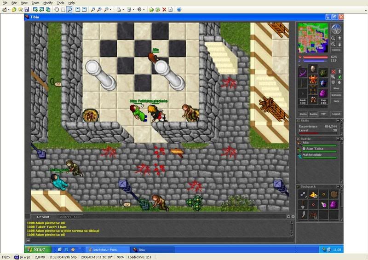Click the minimap floor down arrow
This screenshot has height=260, width=368.
(339, 44)
